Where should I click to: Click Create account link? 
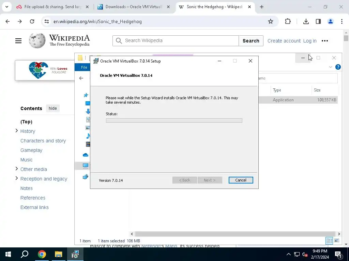click(x=284, y=41)
